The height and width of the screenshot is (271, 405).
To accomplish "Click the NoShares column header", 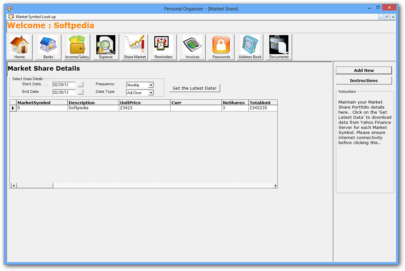I will click(235, 103).
